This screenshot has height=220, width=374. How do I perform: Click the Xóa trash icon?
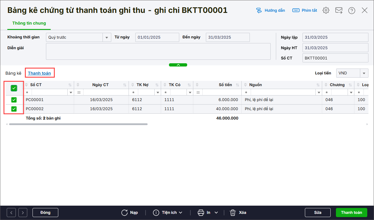(233, 212)
